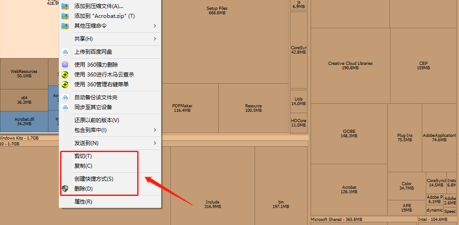Choose 添加到压缩文件(A)... menu entry
Screen dimensions: 459x225
coord(110,6)
